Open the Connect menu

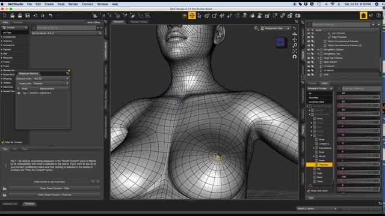[87, 4]
